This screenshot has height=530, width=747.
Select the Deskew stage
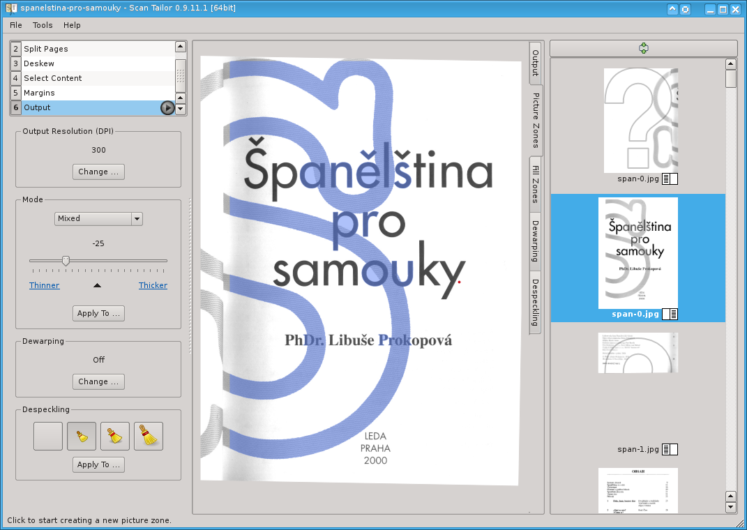pos(93,64)
